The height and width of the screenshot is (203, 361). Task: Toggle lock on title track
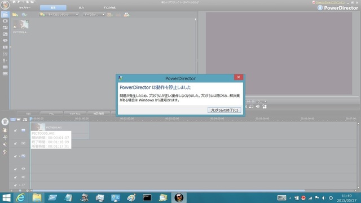tap(15, 169)
